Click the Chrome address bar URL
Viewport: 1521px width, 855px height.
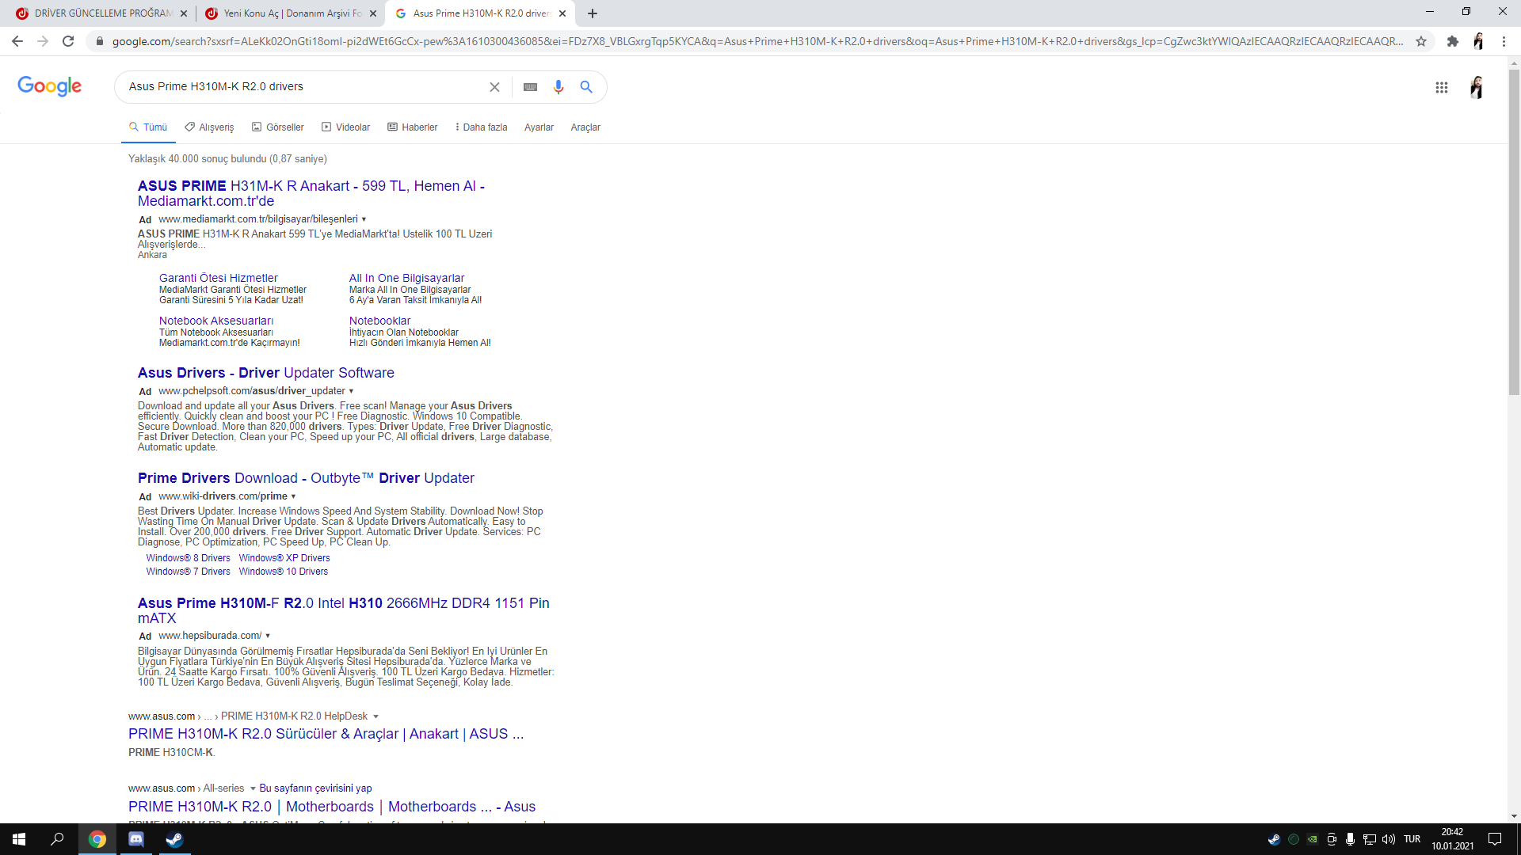(757, 41)
